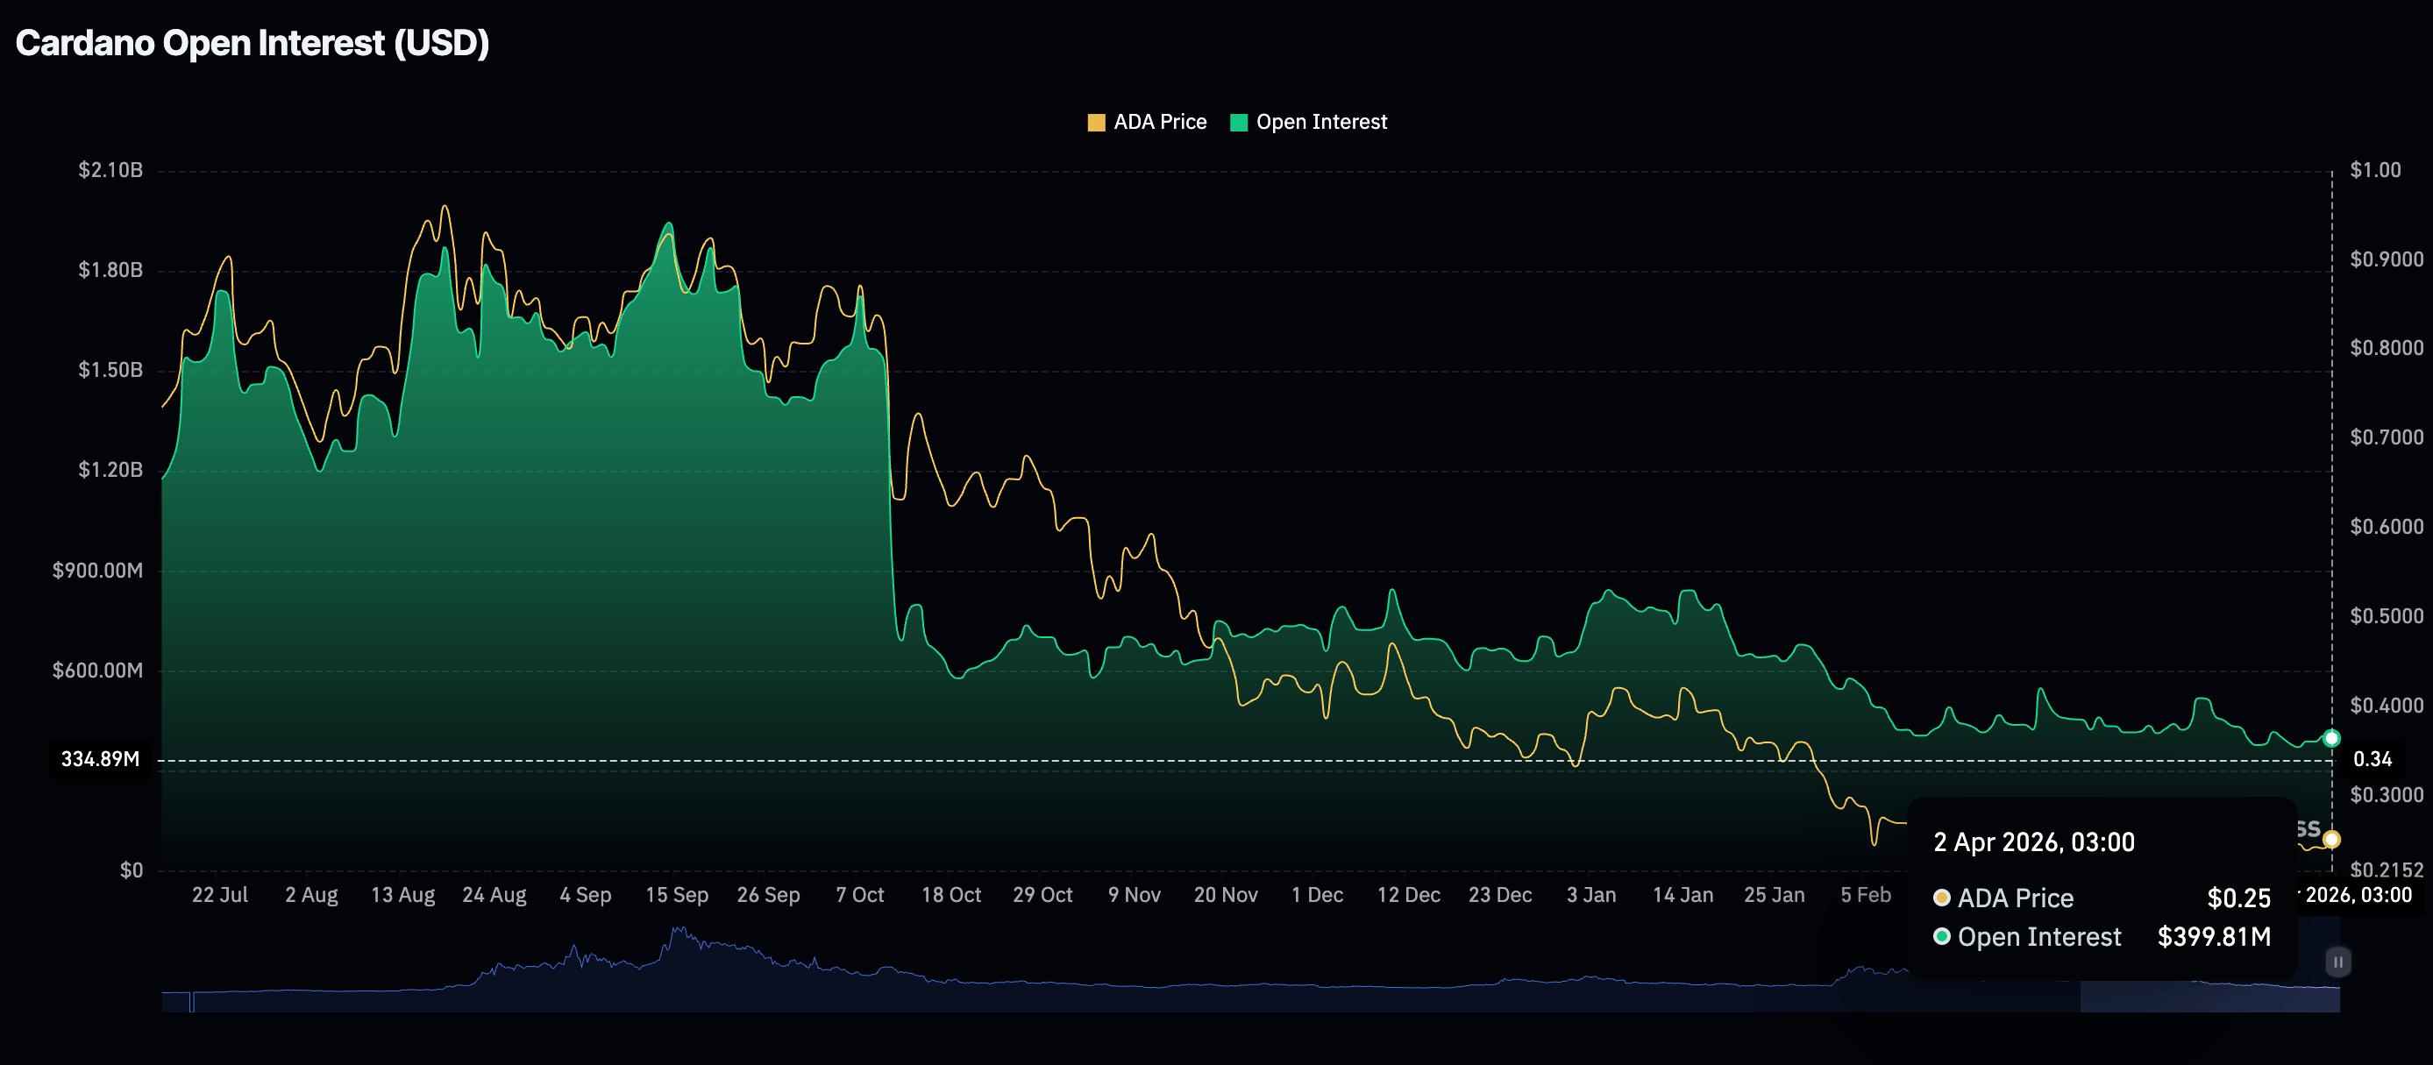
Task: Click the navigator peak near mid-September
Action: pyautogui.click(x=678, y=934)
